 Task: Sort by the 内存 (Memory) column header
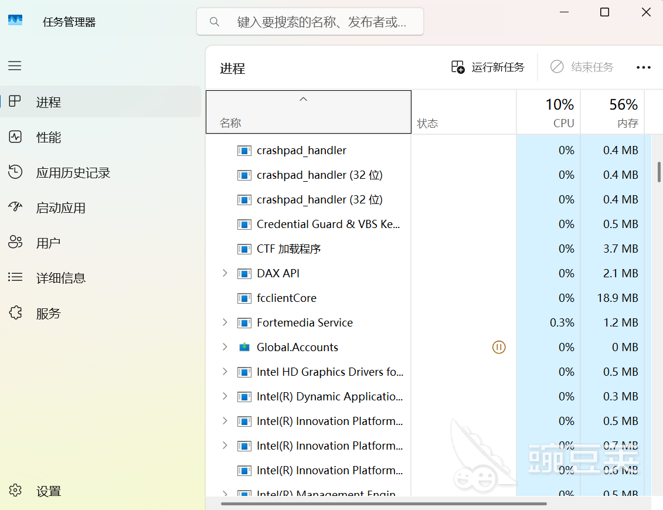612,112
